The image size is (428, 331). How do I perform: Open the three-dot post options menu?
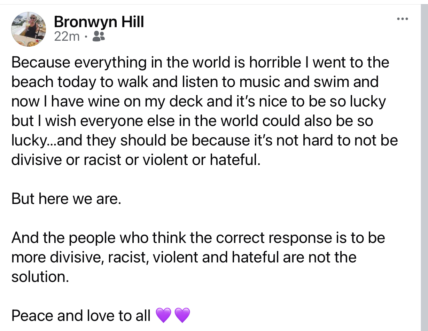pyautogui.click(x=402, y=18)
